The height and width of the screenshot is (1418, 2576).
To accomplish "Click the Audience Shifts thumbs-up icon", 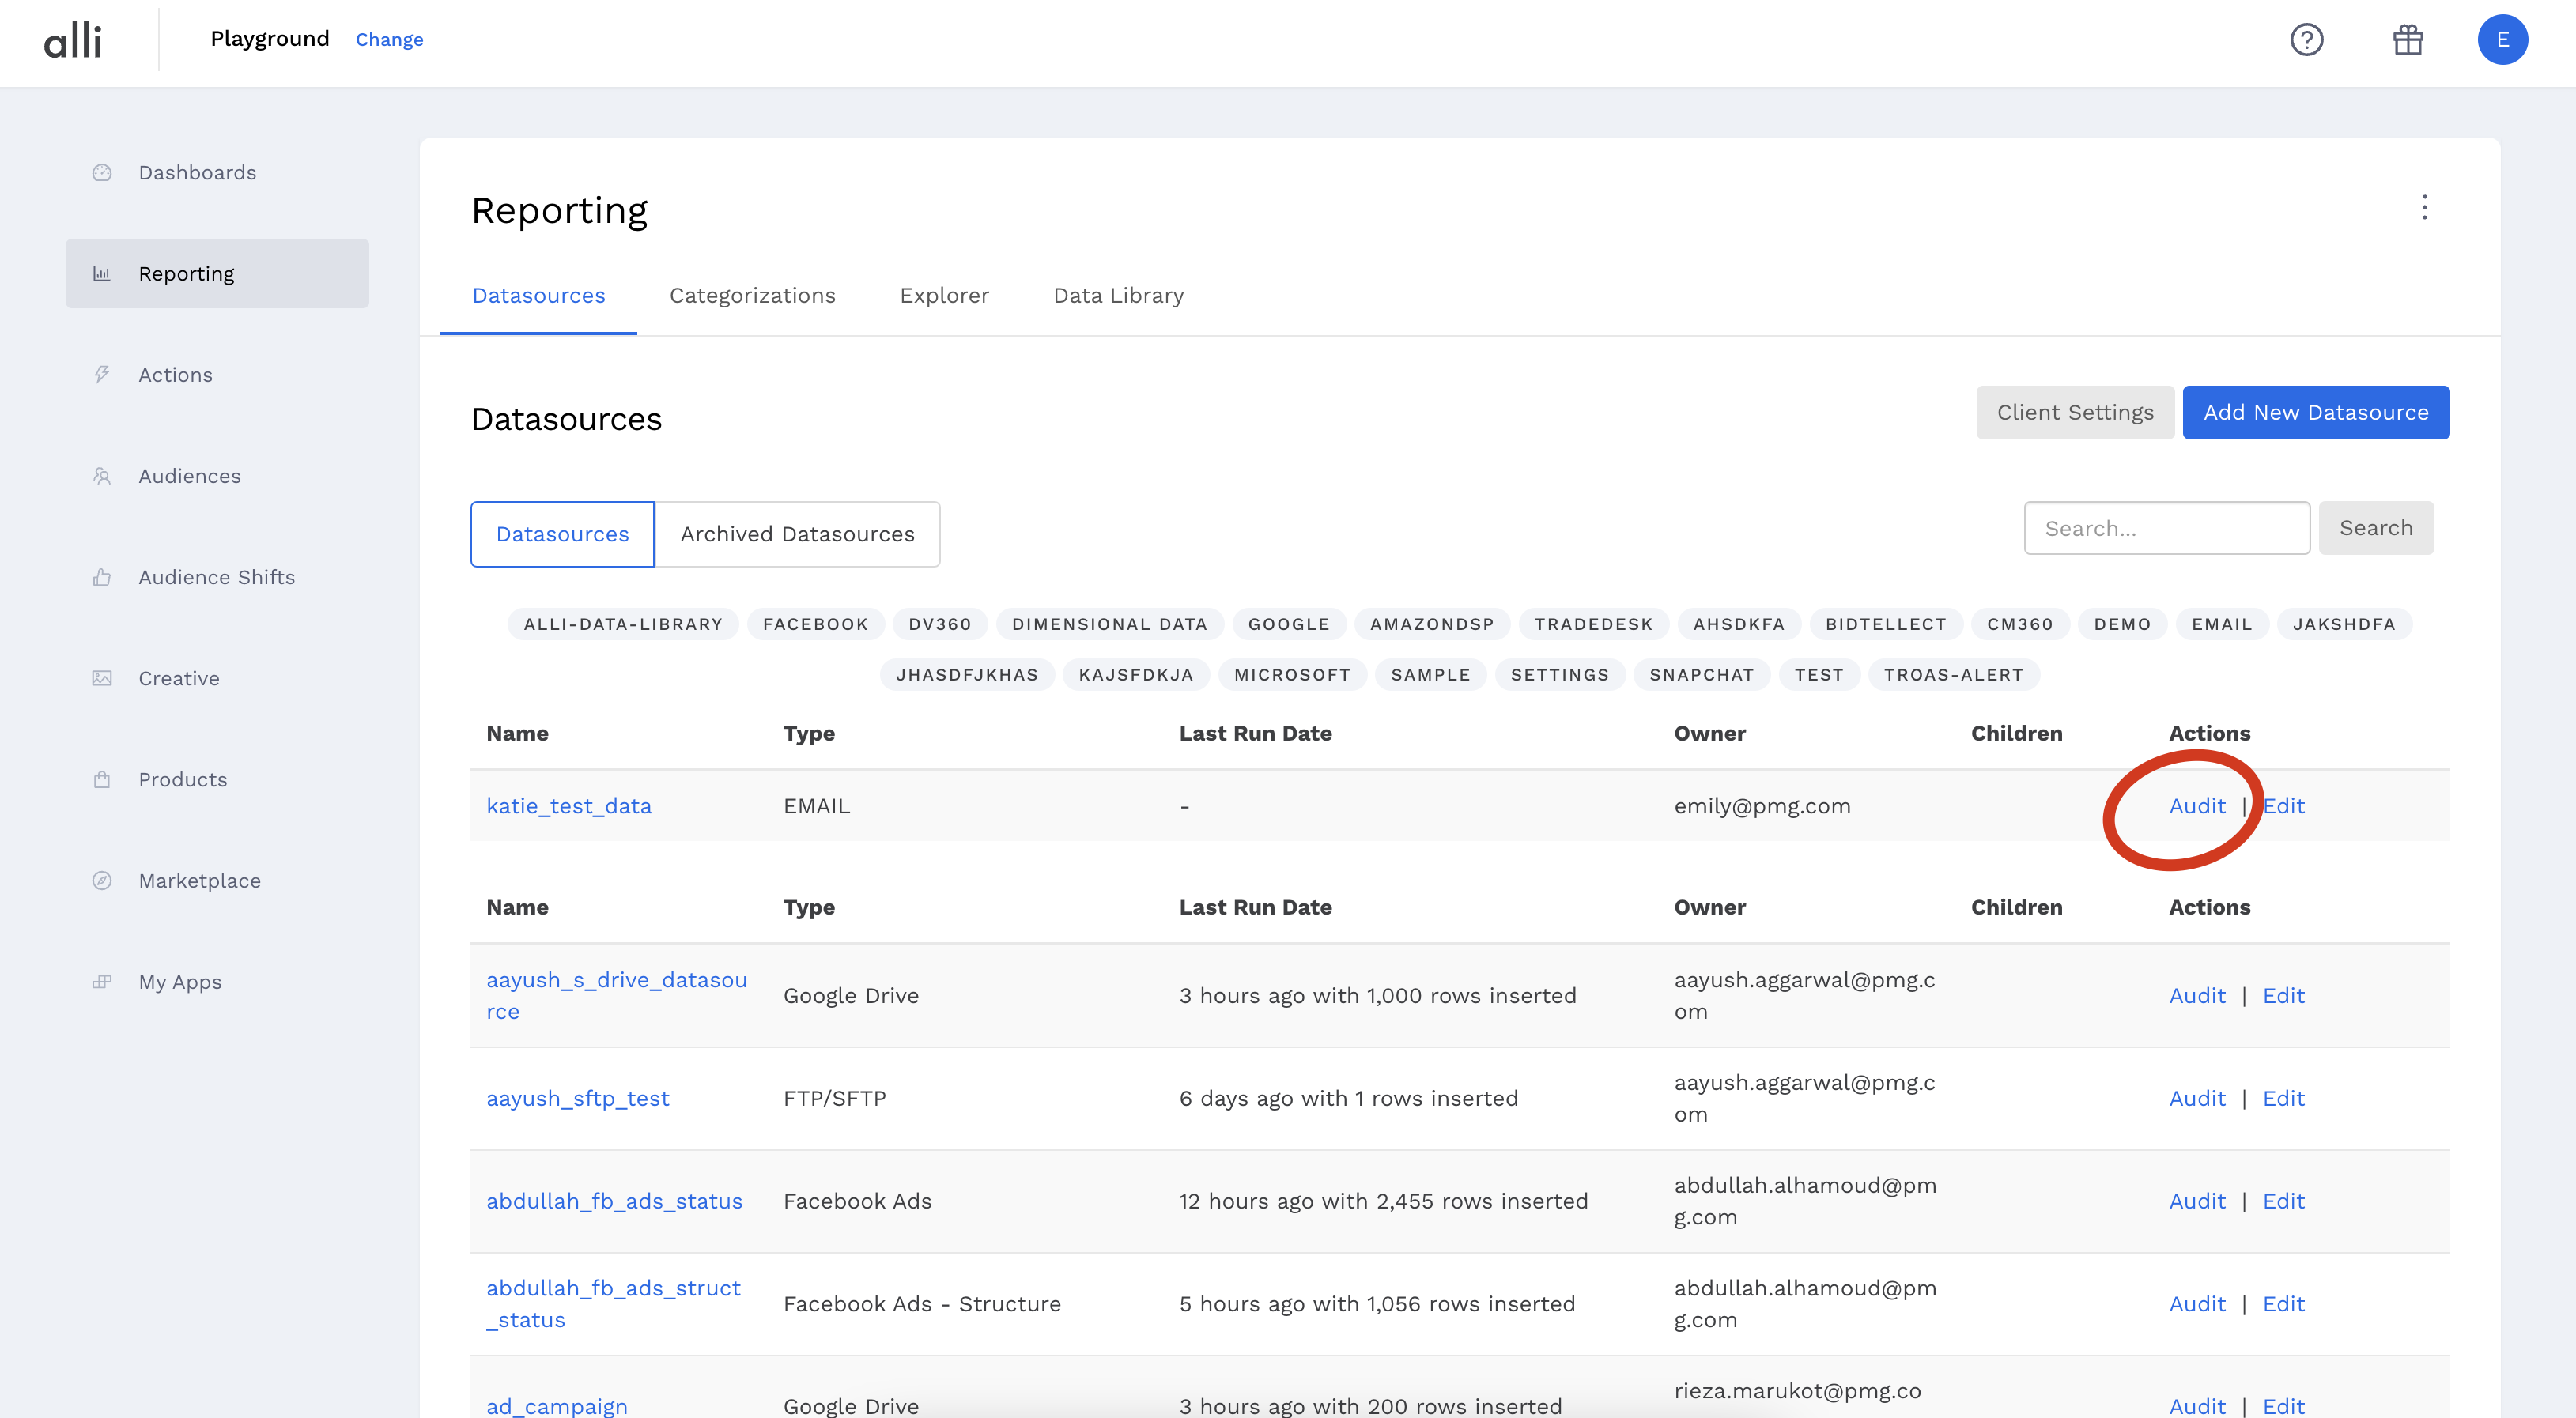I will pyautogui.click(x=102, y=577).
